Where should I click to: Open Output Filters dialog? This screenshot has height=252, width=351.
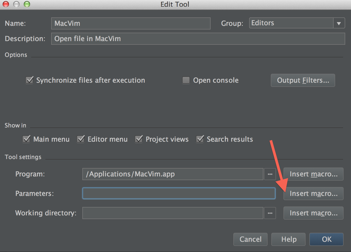(303, 80)
